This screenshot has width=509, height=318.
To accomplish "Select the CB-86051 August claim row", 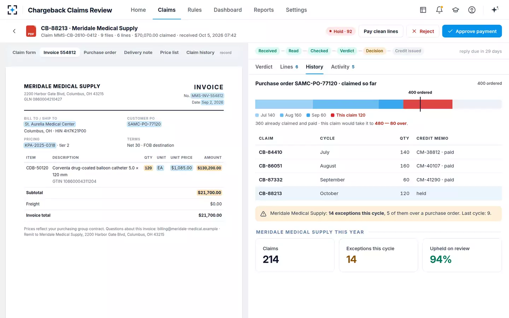I will (379, 166).
